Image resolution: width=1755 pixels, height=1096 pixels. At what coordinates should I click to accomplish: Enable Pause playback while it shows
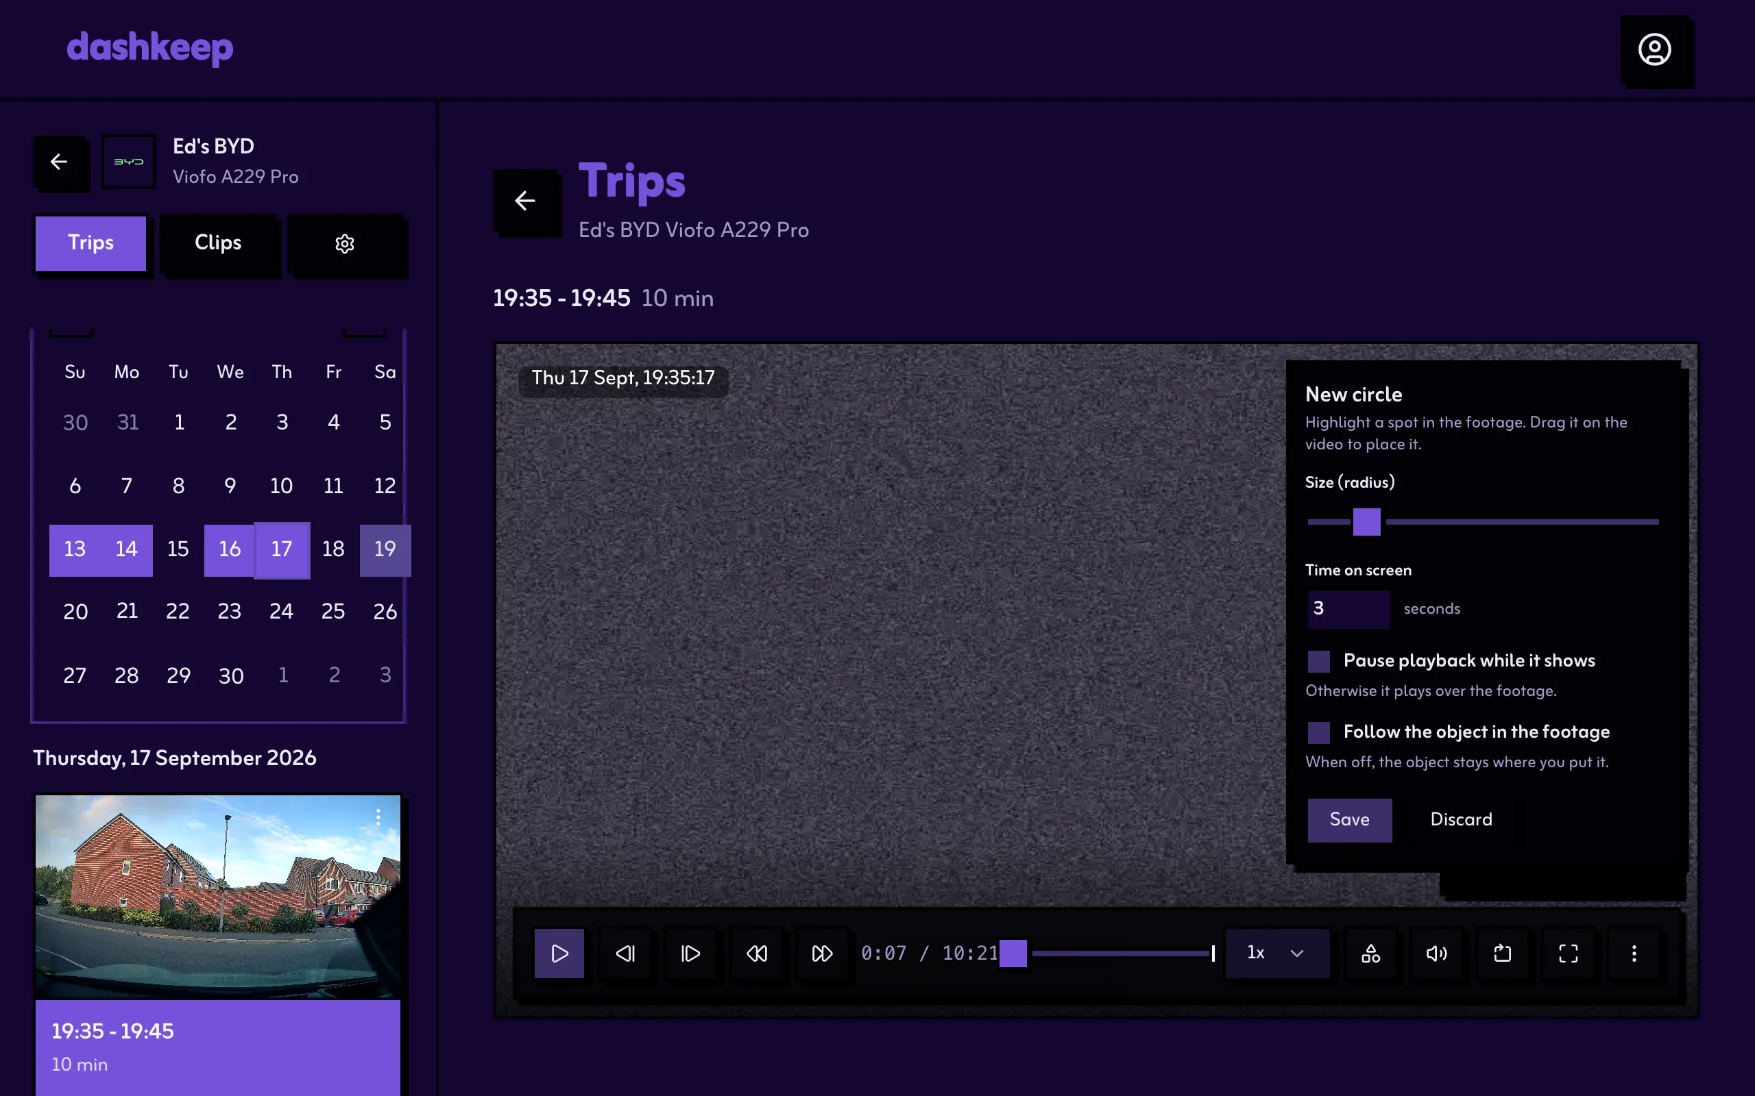pos(1318,661)
